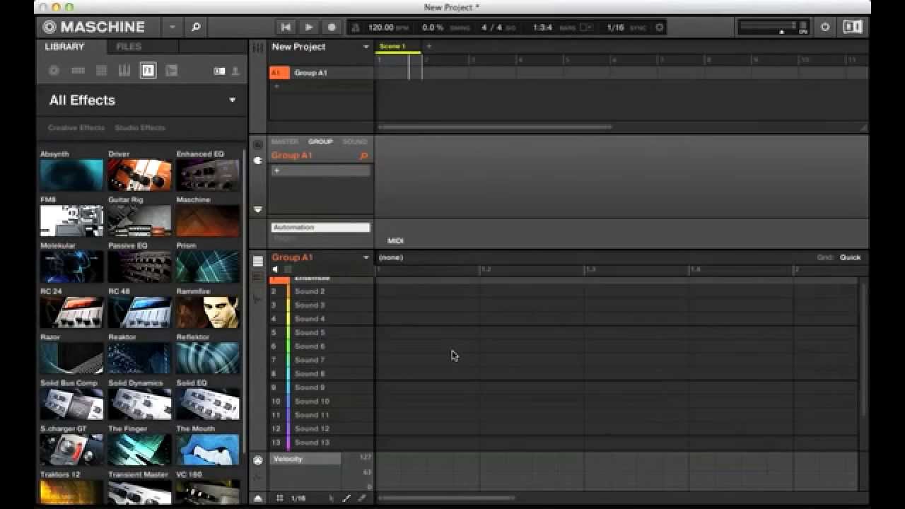Click the audio engine gear icon in transport
This screenshot has width=905, height=509.
click(x=659, y=28)
